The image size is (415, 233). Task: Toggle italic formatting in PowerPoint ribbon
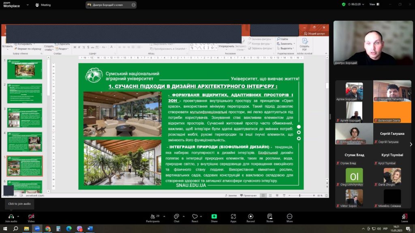pyautogui.click(x=79, y=47)
